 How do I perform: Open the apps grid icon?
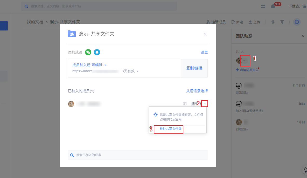(263, 6)
